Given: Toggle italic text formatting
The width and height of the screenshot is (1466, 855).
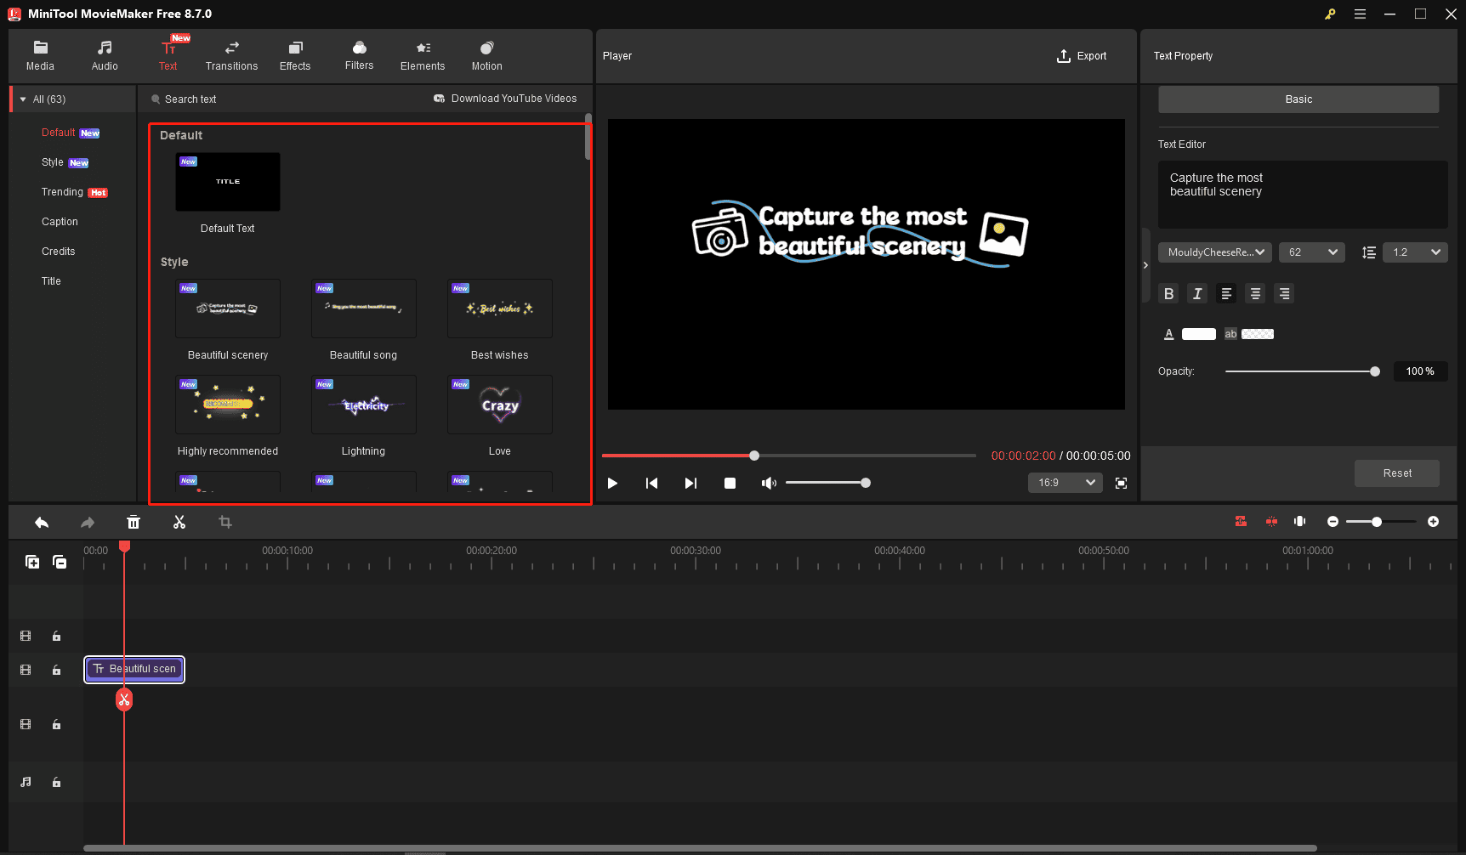Looking at the screenshot, I should pyautogui.click(x=1198, y=293).
